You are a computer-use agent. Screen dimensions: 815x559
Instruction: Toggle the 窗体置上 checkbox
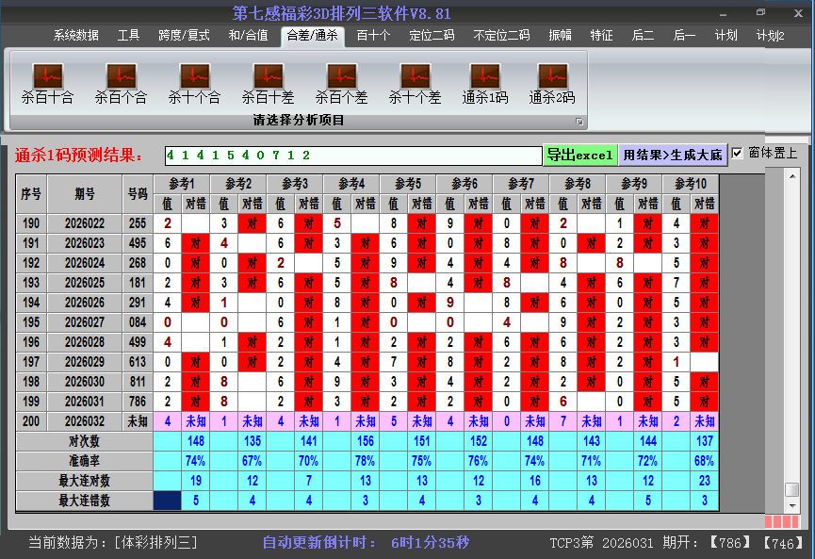(x=738, y=153)
